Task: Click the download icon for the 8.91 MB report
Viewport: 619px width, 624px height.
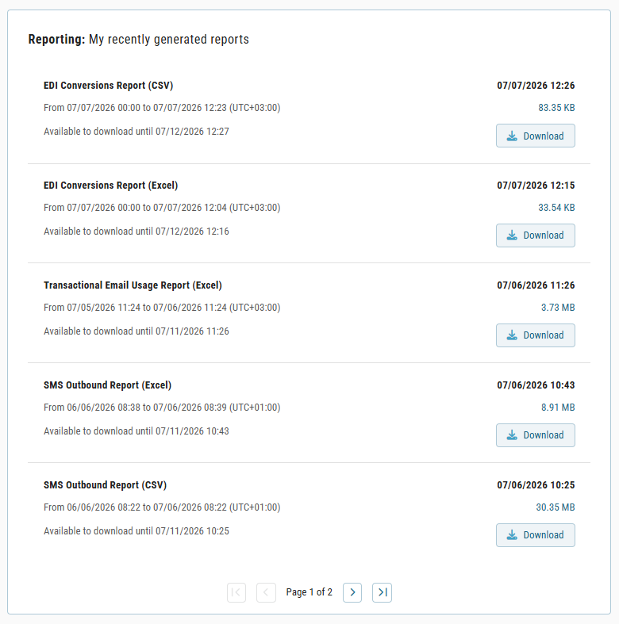Action: click(x=512, y=435)
